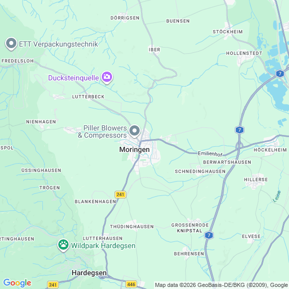Click the Wildpark Hardegsen text label
The height and width of the screenshot is (289, 289).
(x=103, y=246)
